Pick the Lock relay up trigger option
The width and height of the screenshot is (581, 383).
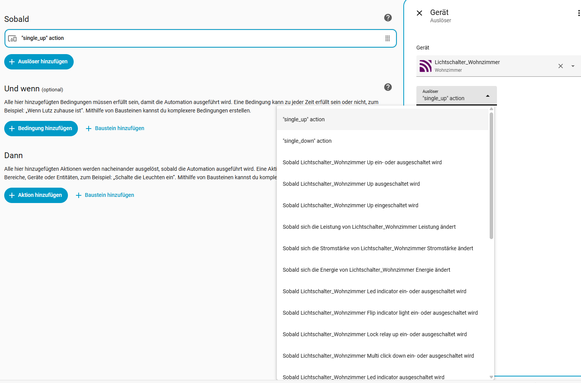point(375,334)
